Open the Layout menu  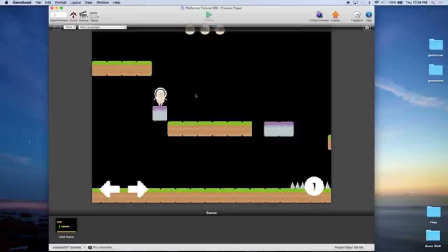pos(76,2)
